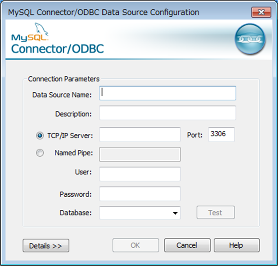Select the Named Pipe radio button

40,153
